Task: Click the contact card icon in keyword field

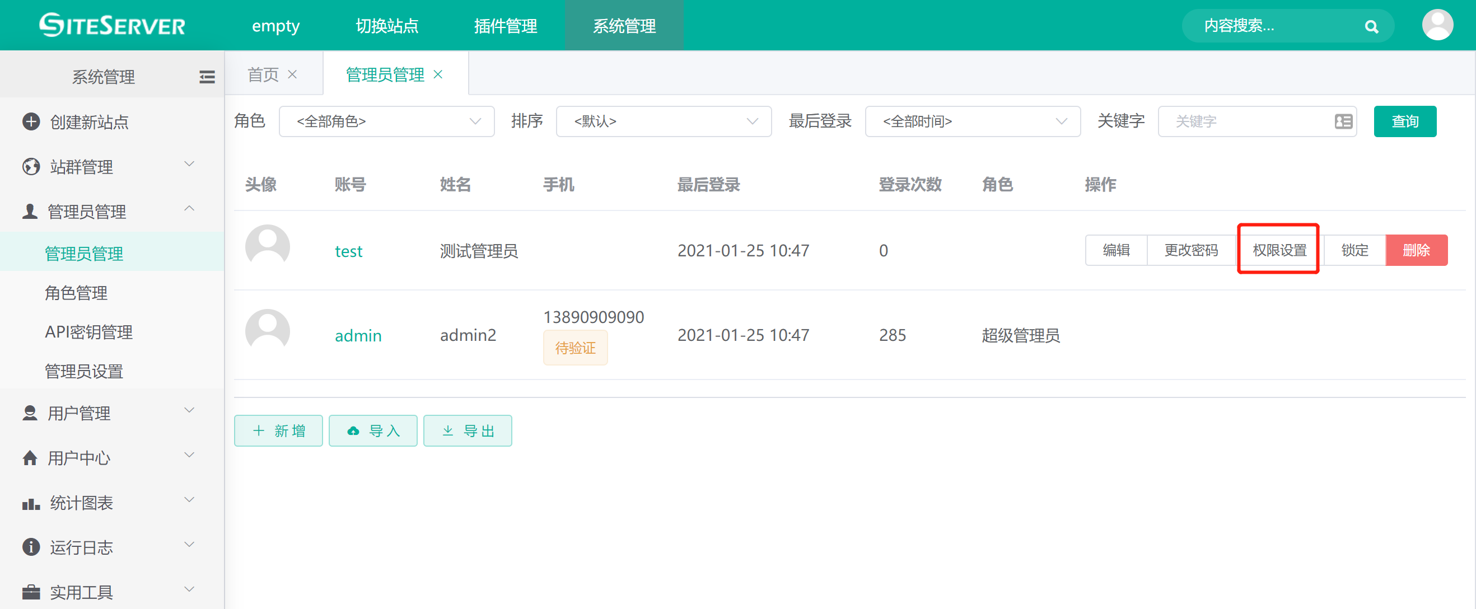Action: (1343, 121)
